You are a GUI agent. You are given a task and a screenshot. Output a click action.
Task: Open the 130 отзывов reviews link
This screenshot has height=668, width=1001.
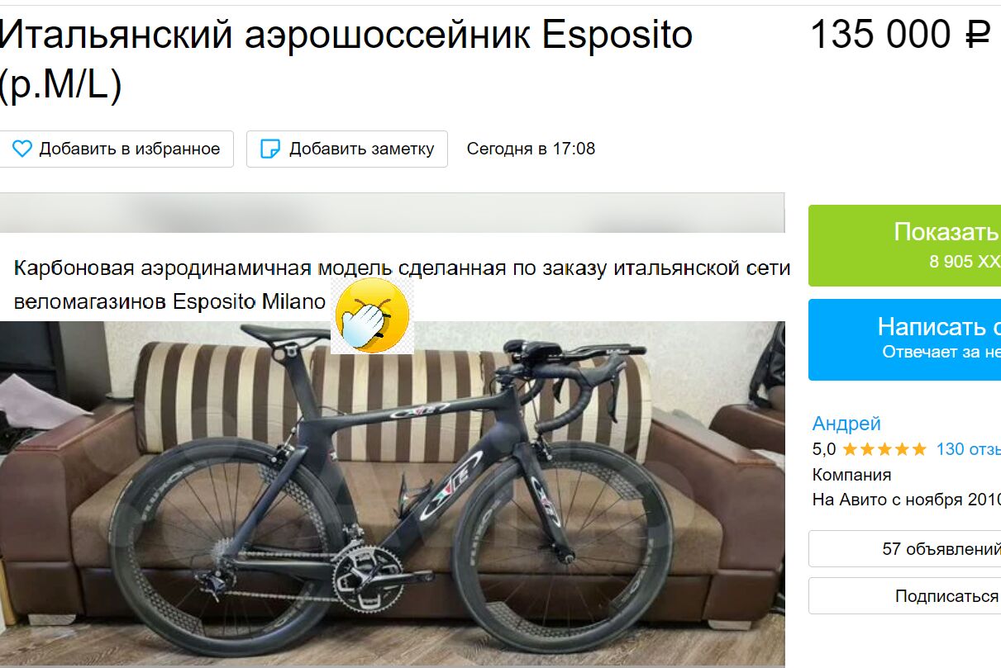[x=968, y=449]
